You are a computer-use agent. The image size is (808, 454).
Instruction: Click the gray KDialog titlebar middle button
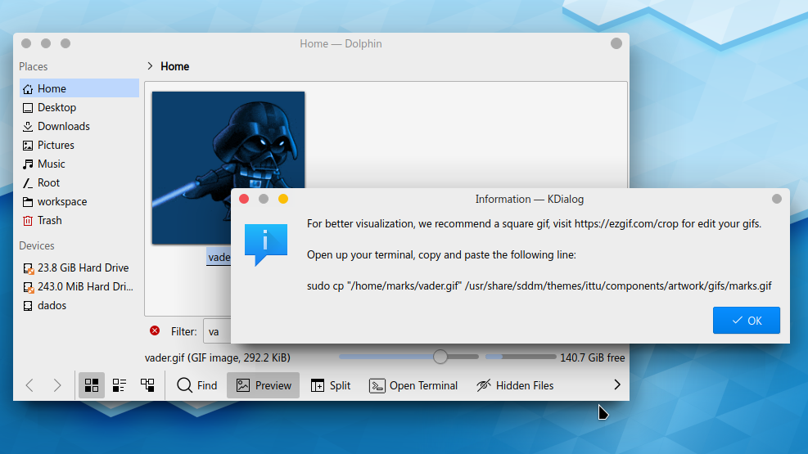point(264,199)
